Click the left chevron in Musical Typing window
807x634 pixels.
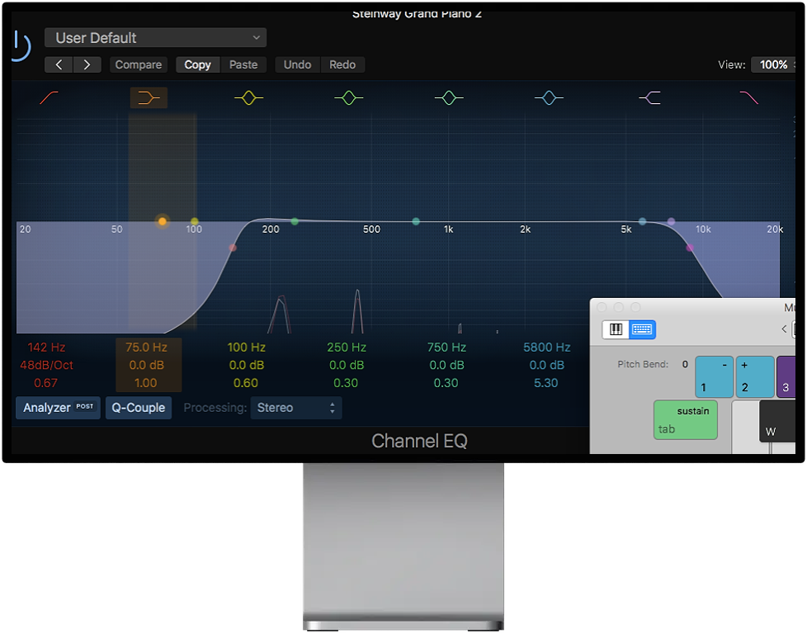pos(784,329)
